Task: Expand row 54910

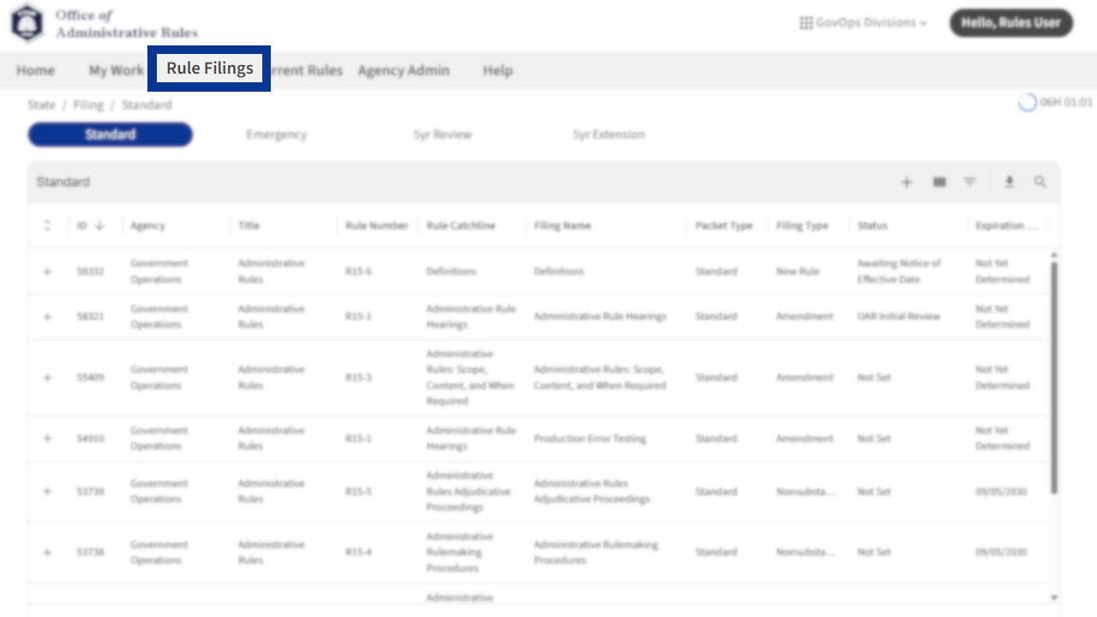Action: point(47,438)
